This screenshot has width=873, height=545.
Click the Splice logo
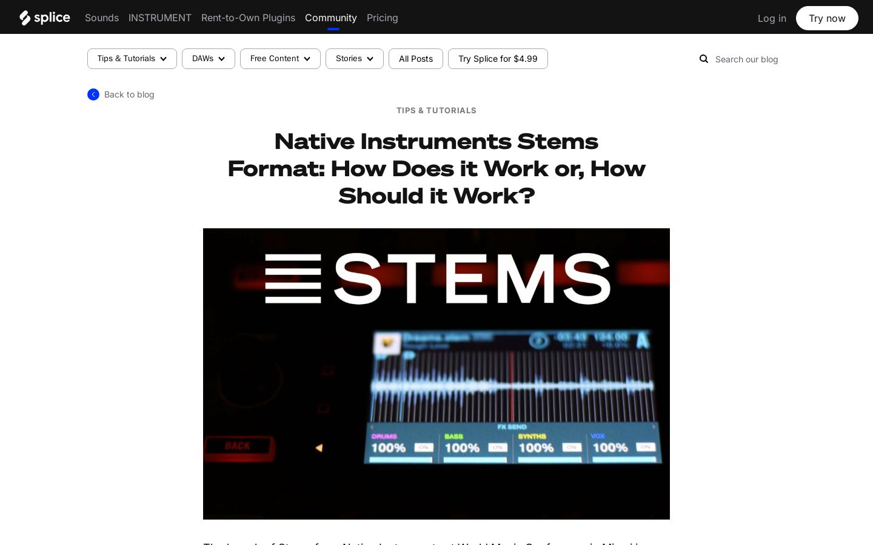click(45, 18)
